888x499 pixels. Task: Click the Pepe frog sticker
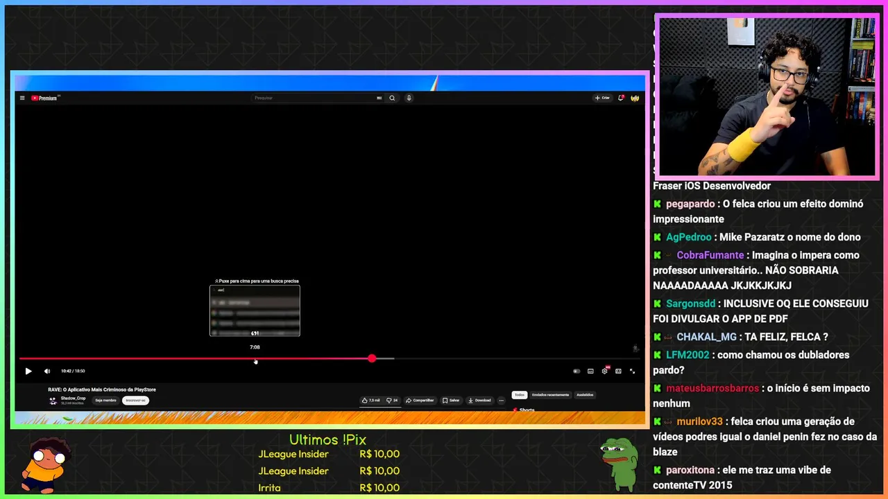(x=620, y=463)
